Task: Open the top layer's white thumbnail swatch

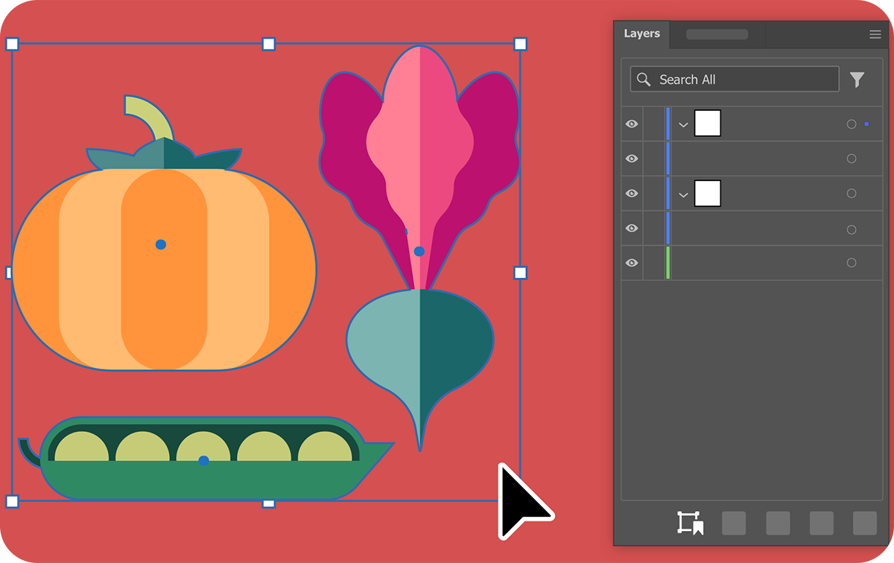Action: pyautogui.click(x=707, y=123)
